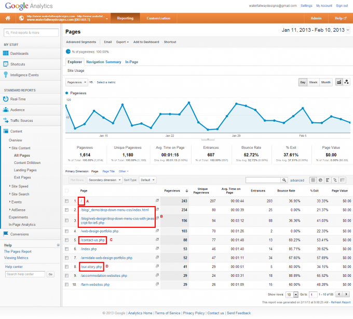
Task: Open the Sort Type Default dropdown
Action: click(x=147, y=180)
